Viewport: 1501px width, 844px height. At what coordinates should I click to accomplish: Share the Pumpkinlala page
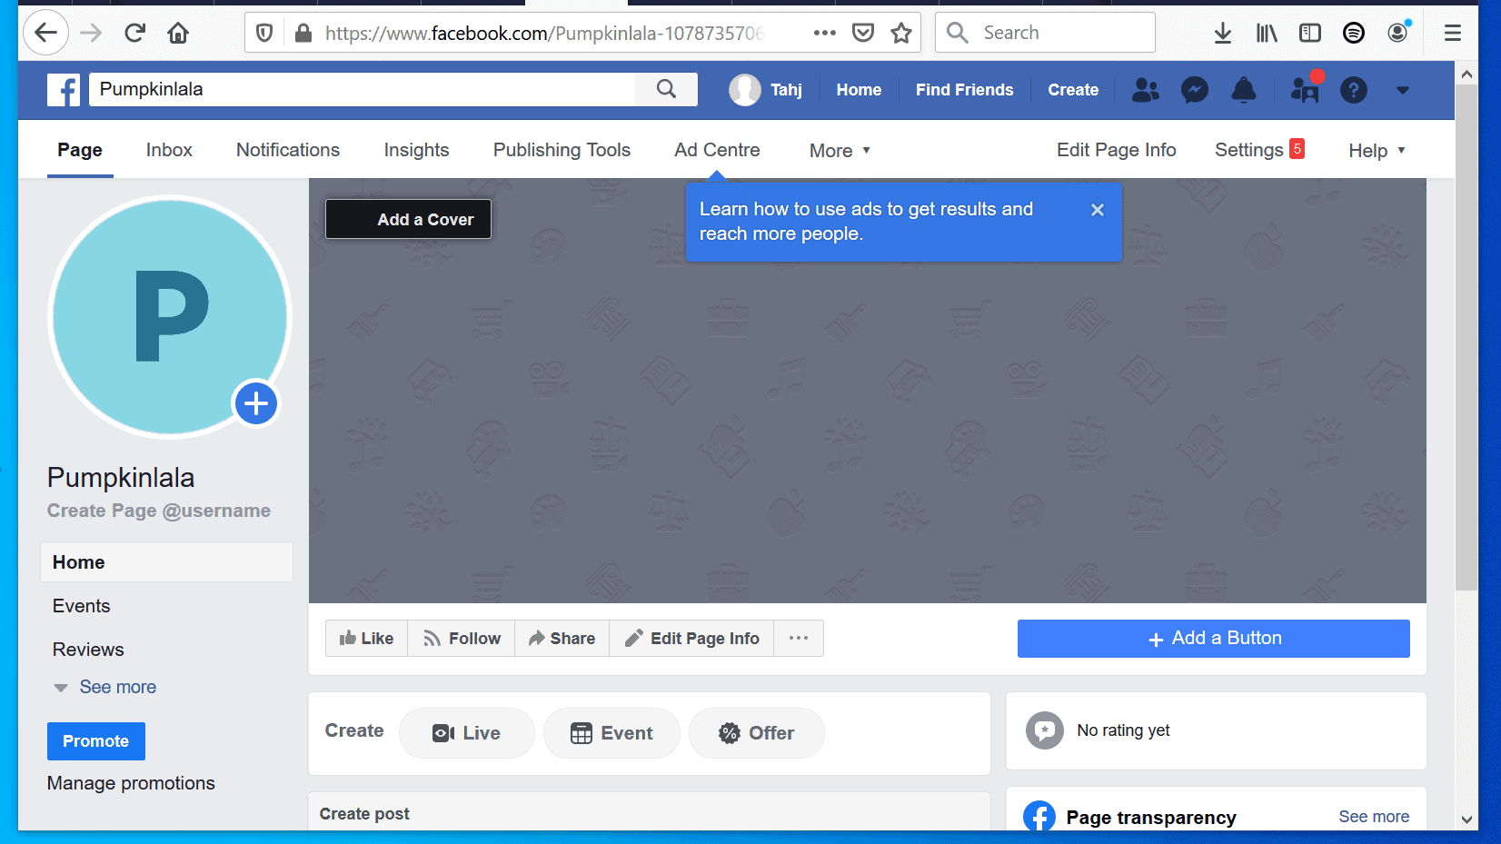tap(562, 639)
